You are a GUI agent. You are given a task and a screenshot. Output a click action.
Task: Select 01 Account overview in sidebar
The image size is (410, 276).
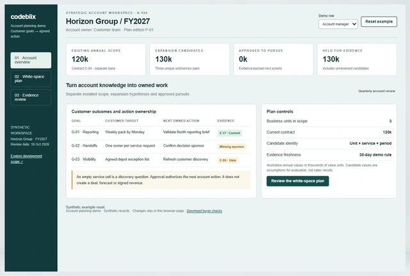coord(31,60)
